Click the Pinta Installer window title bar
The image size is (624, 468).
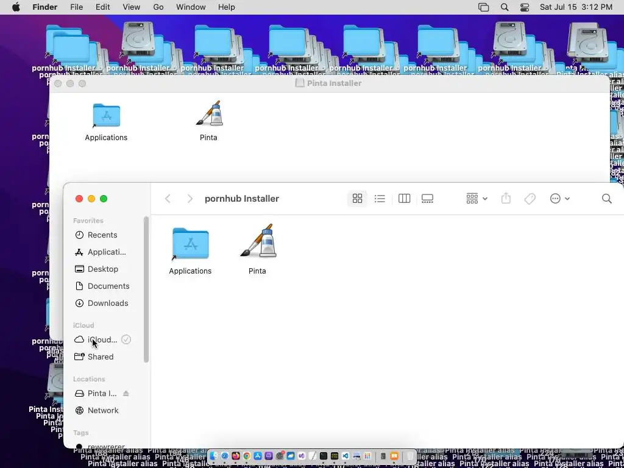click(330, 83)
